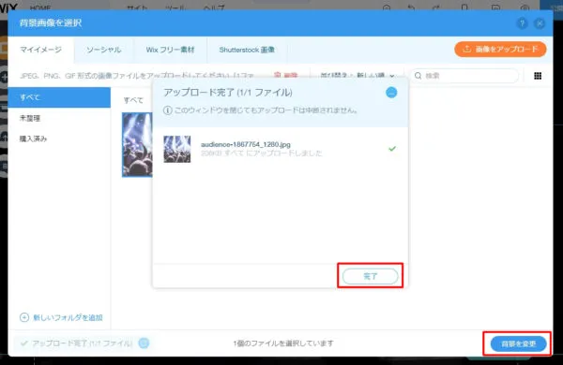
Task: Switch to the ソーシャル tab
Action: pyautogui.click(x=104, y=50)
